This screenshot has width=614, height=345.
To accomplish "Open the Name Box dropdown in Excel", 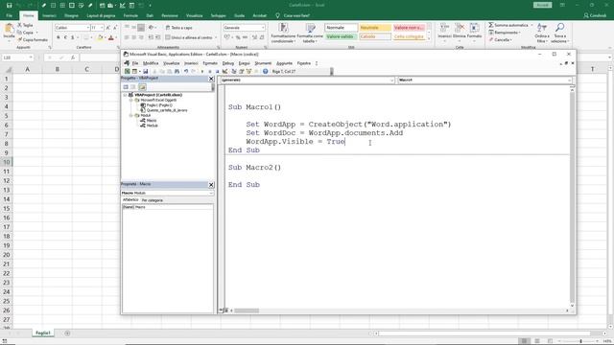I will pos(31,57).
